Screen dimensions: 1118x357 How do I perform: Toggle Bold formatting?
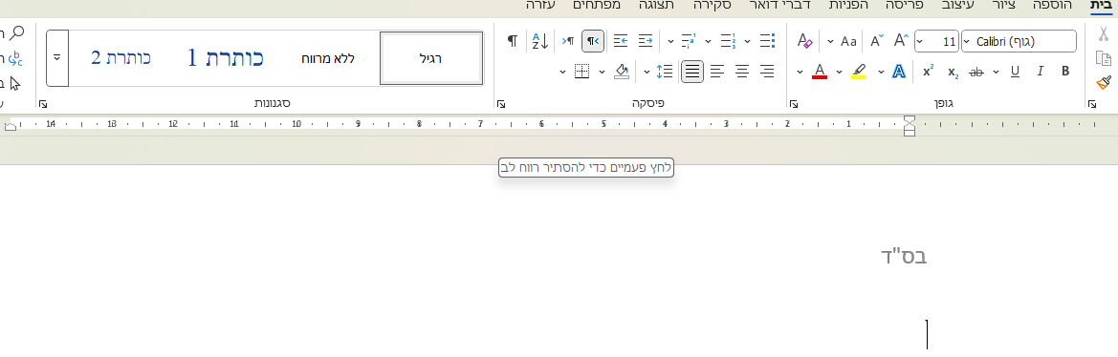point(1065,72)
